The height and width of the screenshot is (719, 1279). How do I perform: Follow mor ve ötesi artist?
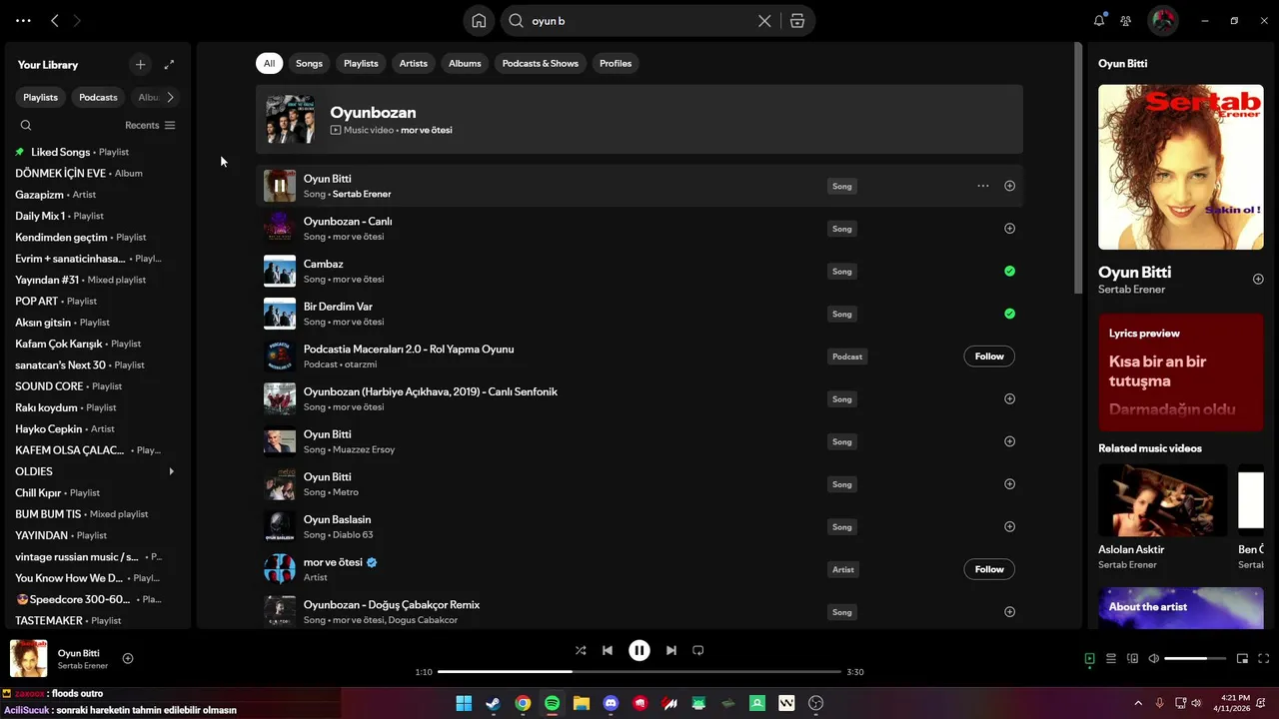(x=989, y=569)
